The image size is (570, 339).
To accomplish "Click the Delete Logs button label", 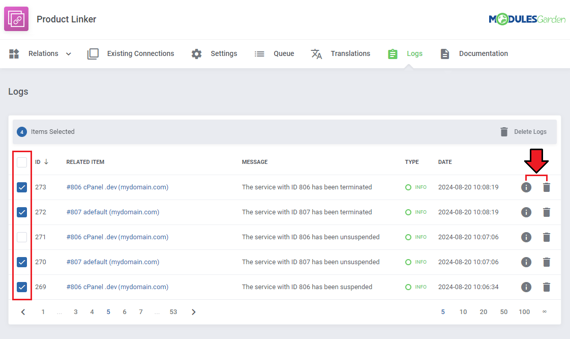I will coord(530,132).
